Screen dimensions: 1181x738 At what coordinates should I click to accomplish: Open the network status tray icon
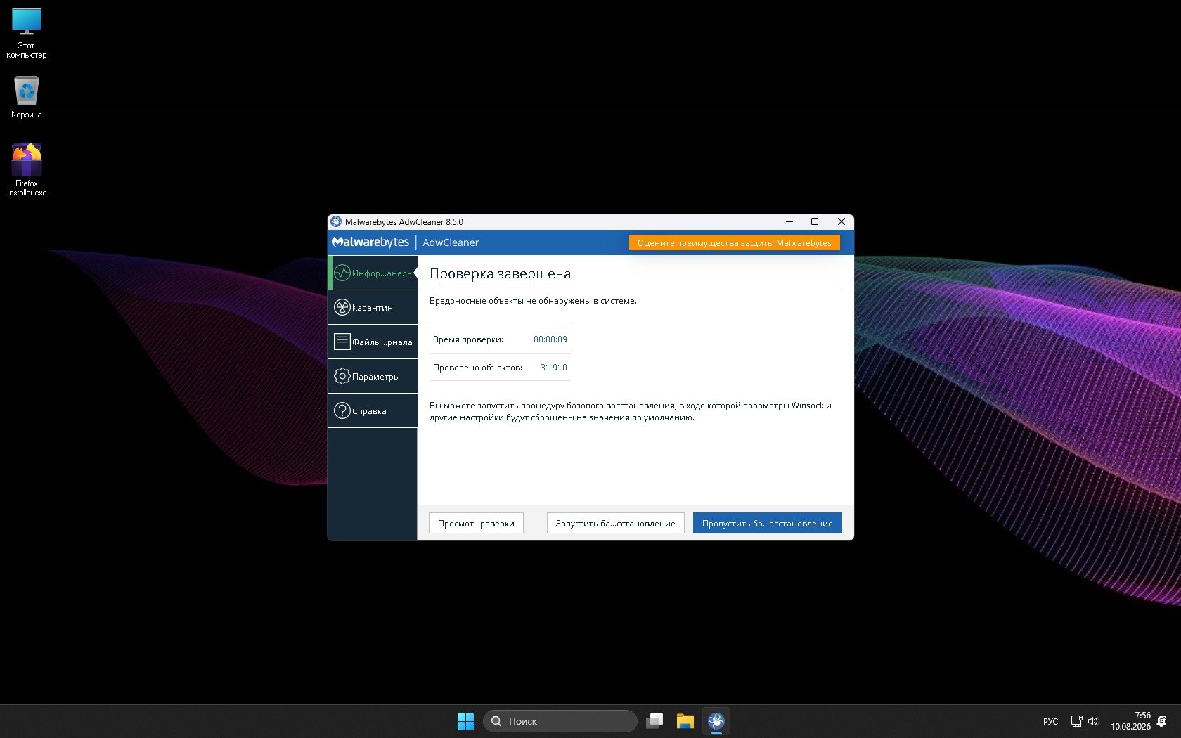coord(1076,721)
